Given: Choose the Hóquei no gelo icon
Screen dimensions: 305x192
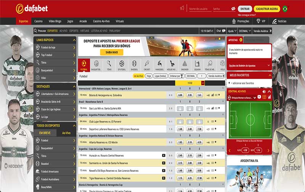Looking at the screenshot, I should pyautogui.click(x=172, y=65).
